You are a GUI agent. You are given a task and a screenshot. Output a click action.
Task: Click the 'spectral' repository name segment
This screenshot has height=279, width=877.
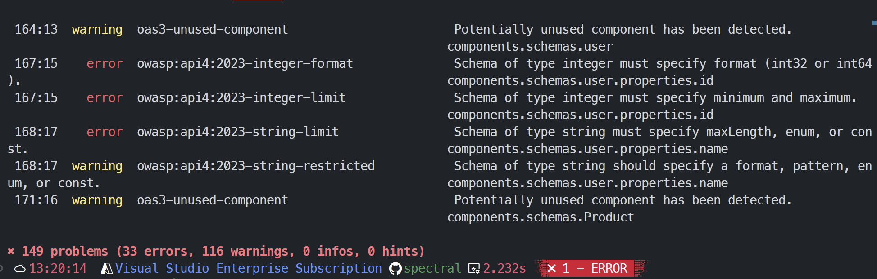pyautogui.click(x=432, y=269)
